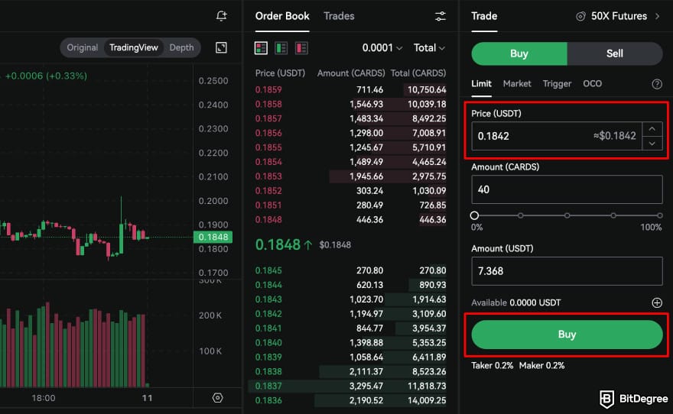Click the price alert bell icon
The image size is (673, 414).
(x=222, y=16)
